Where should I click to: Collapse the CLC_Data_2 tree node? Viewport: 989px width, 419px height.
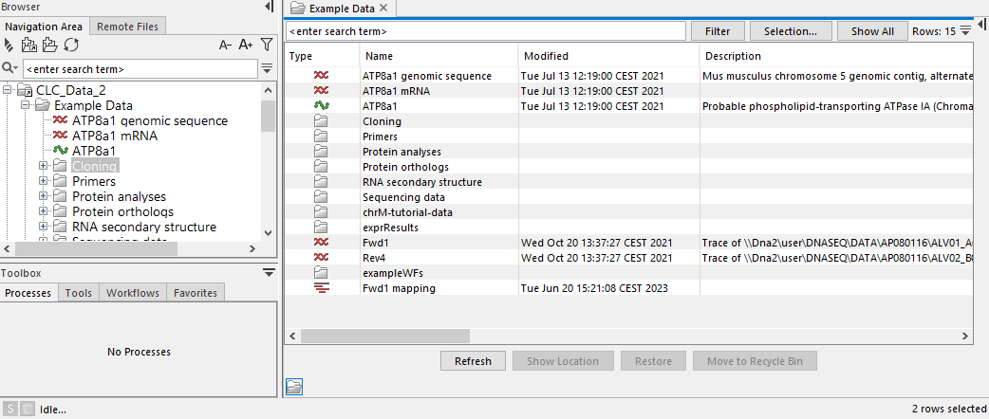(7, 90)
